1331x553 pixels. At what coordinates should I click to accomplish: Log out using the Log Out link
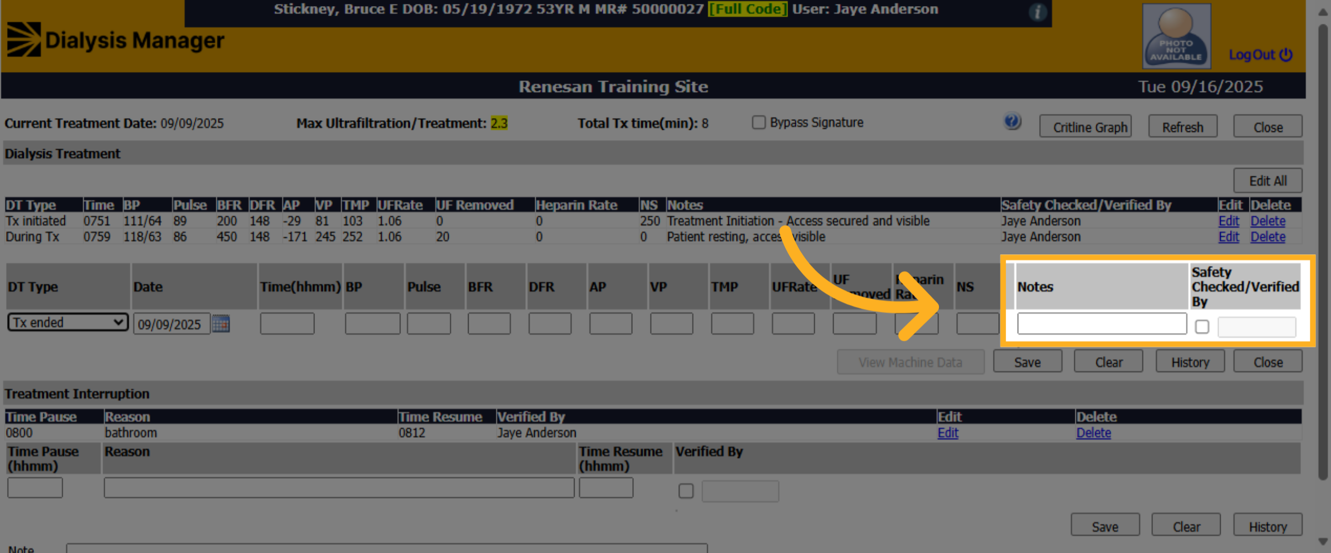coord(1261,55)
